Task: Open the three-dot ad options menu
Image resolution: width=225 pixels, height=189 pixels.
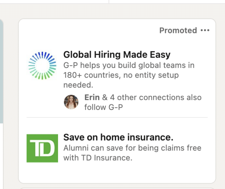Action: click(x=205, y=30)
